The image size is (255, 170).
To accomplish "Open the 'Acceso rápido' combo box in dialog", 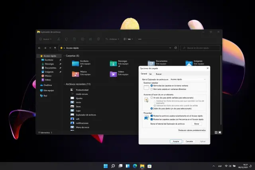I will pyautogui.click(x=188, y=80).
